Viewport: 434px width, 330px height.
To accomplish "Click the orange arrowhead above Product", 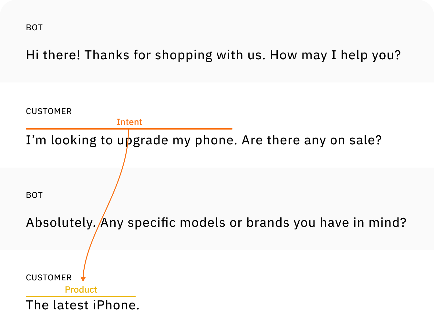I will click(83, 279).
